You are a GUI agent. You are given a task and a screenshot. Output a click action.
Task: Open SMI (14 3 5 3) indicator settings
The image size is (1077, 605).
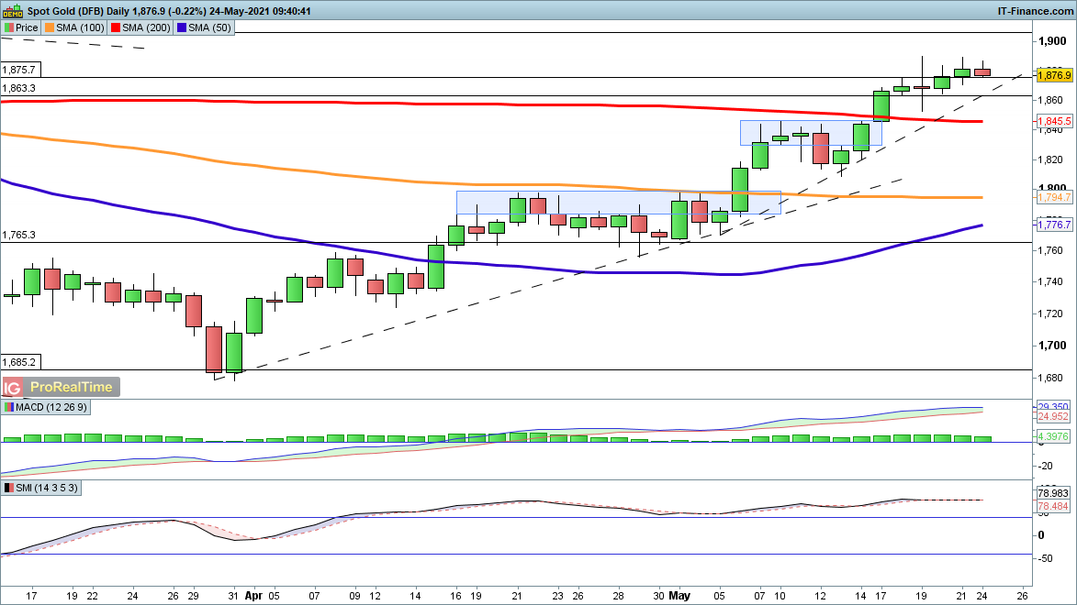pos(46,489)
